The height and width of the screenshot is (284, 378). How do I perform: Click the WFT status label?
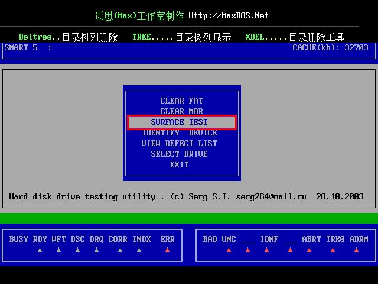(58, 239)
